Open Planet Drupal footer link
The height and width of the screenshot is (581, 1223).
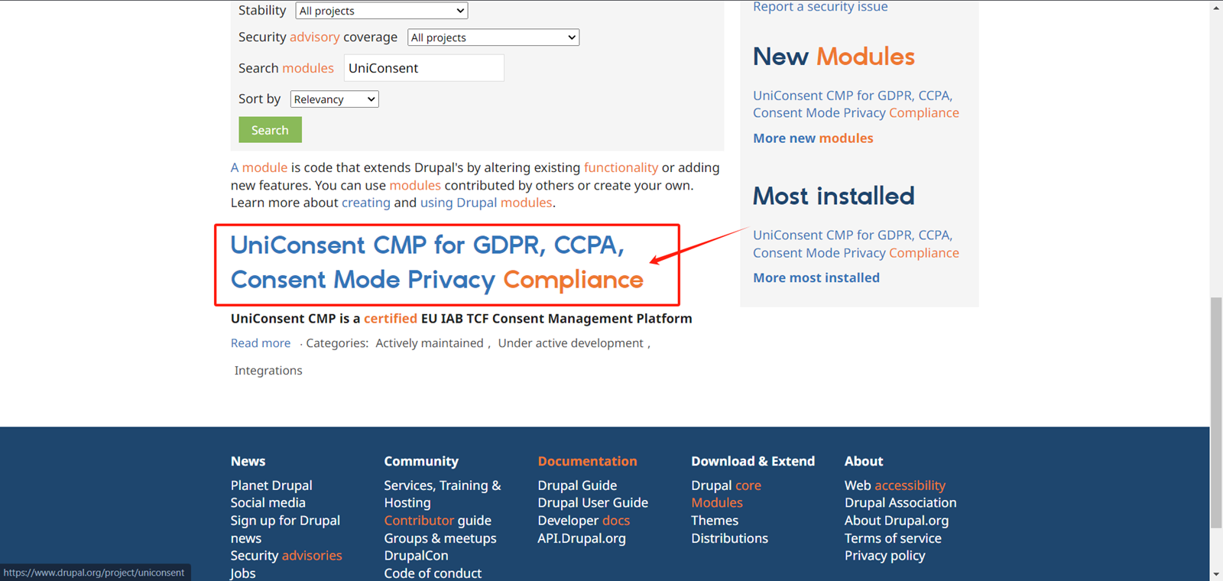(271, 485)
